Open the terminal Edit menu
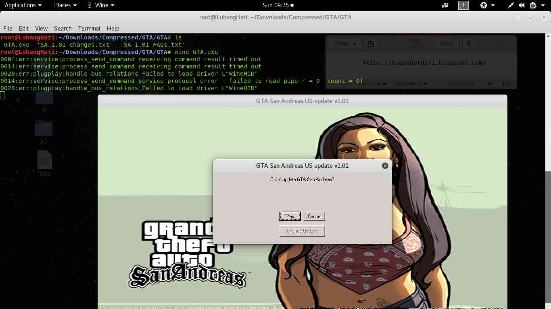The image size is (551, 309). click(24, 29)
